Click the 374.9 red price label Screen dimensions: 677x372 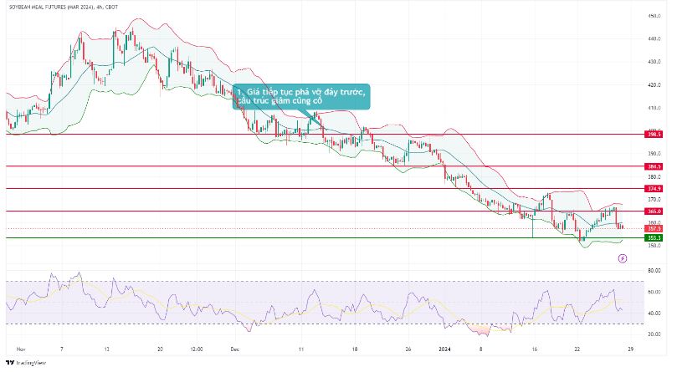[654, 189]
